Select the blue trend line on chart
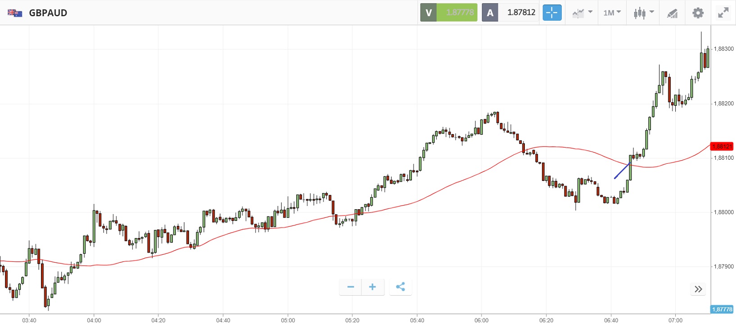Viewport: 736px width, 328px height. tap(622, 171)
